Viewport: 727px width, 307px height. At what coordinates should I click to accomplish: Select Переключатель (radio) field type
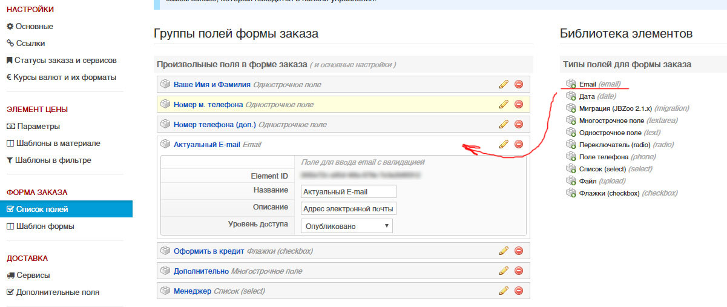click(x=609, y=145)
